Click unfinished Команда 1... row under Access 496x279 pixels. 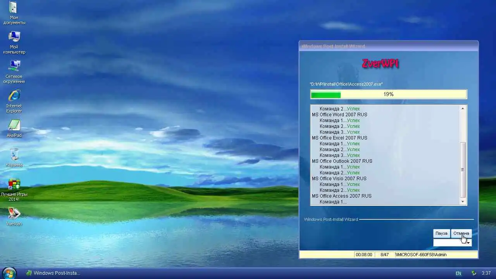tap(333, 202)
